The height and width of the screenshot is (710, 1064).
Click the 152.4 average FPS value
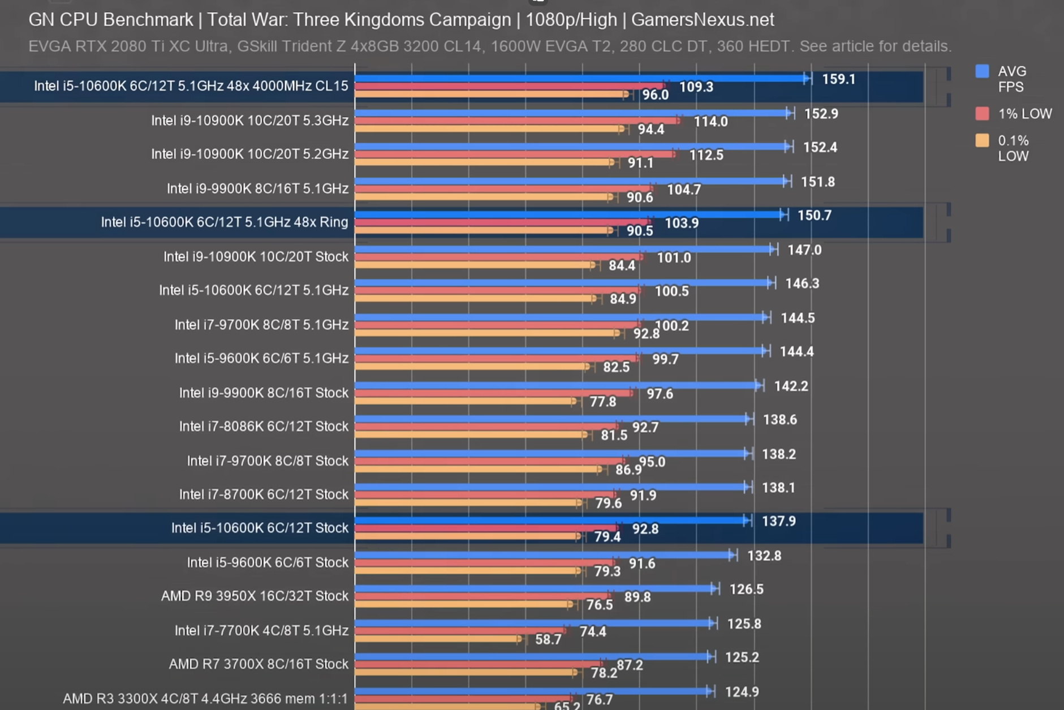point(820,148)
